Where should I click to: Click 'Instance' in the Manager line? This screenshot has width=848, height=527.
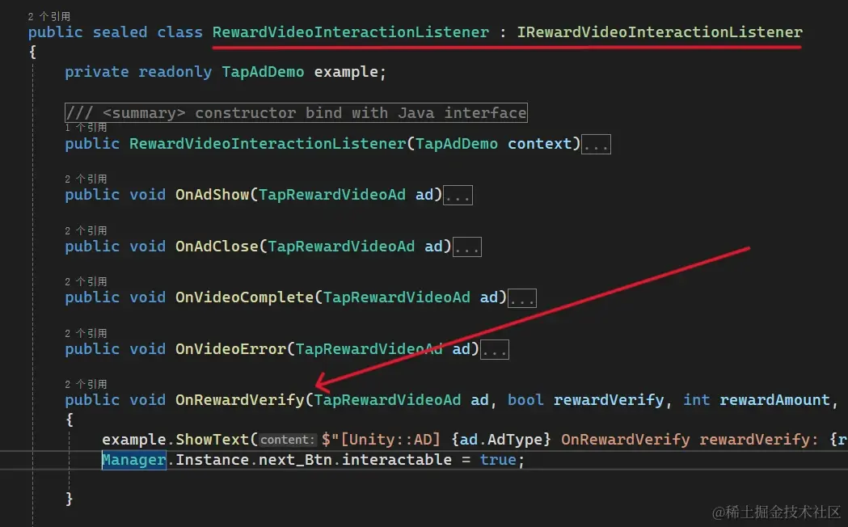(212, 460)
